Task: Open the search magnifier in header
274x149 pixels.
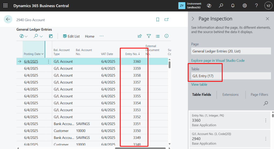Action: pos(221,6)
